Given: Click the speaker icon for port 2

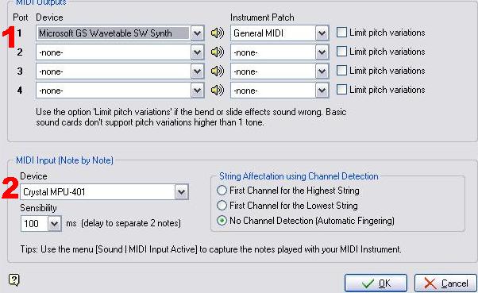Looking at the screenshot, I should point(218,52).
